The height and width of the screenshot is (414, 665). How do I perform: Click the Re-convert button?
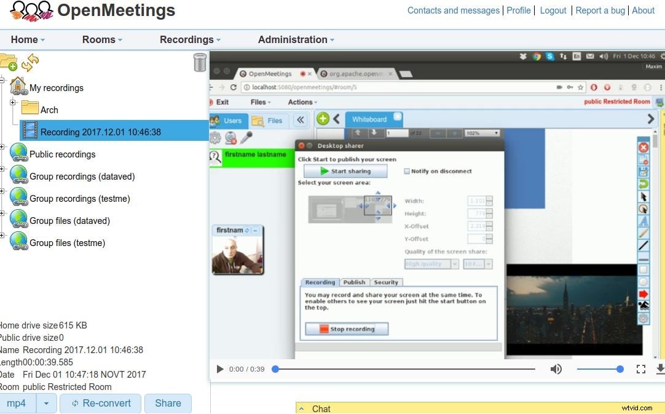[x=100, y=404]
